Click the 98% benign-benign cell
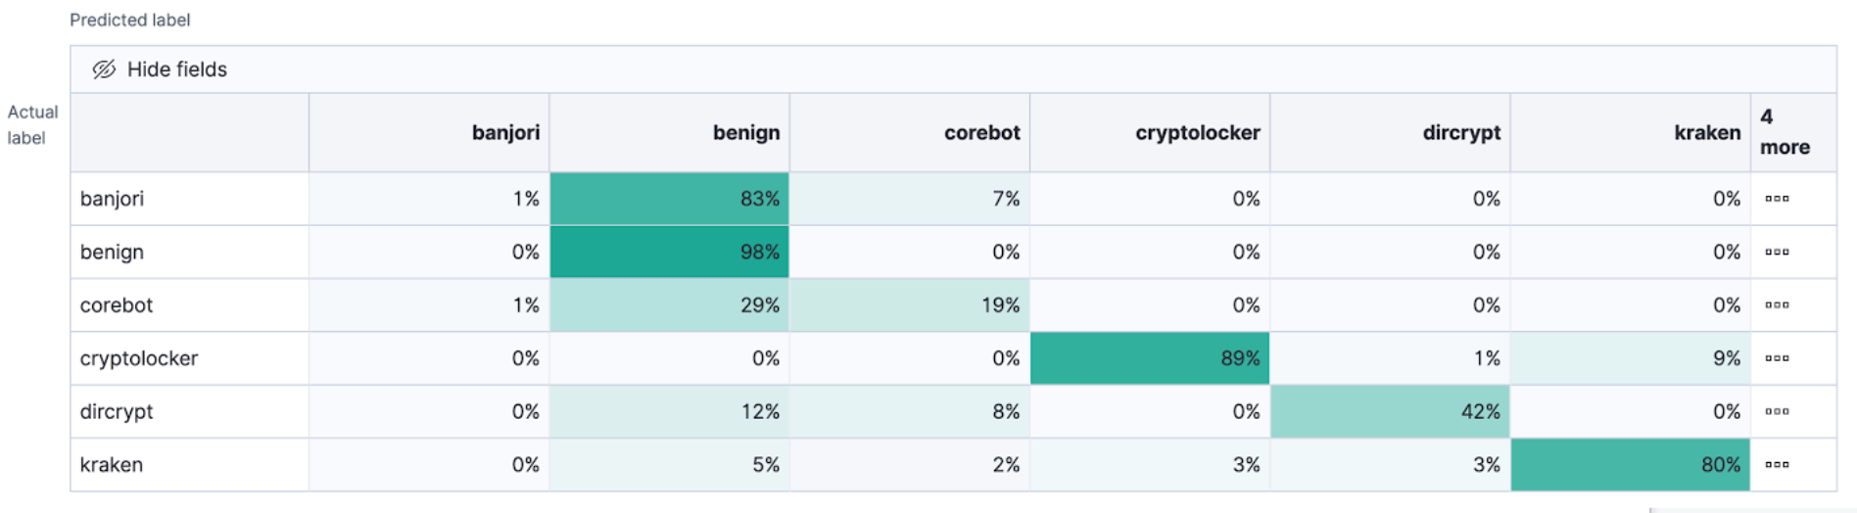Screen dimensions: 1857x513 (670, 252)
